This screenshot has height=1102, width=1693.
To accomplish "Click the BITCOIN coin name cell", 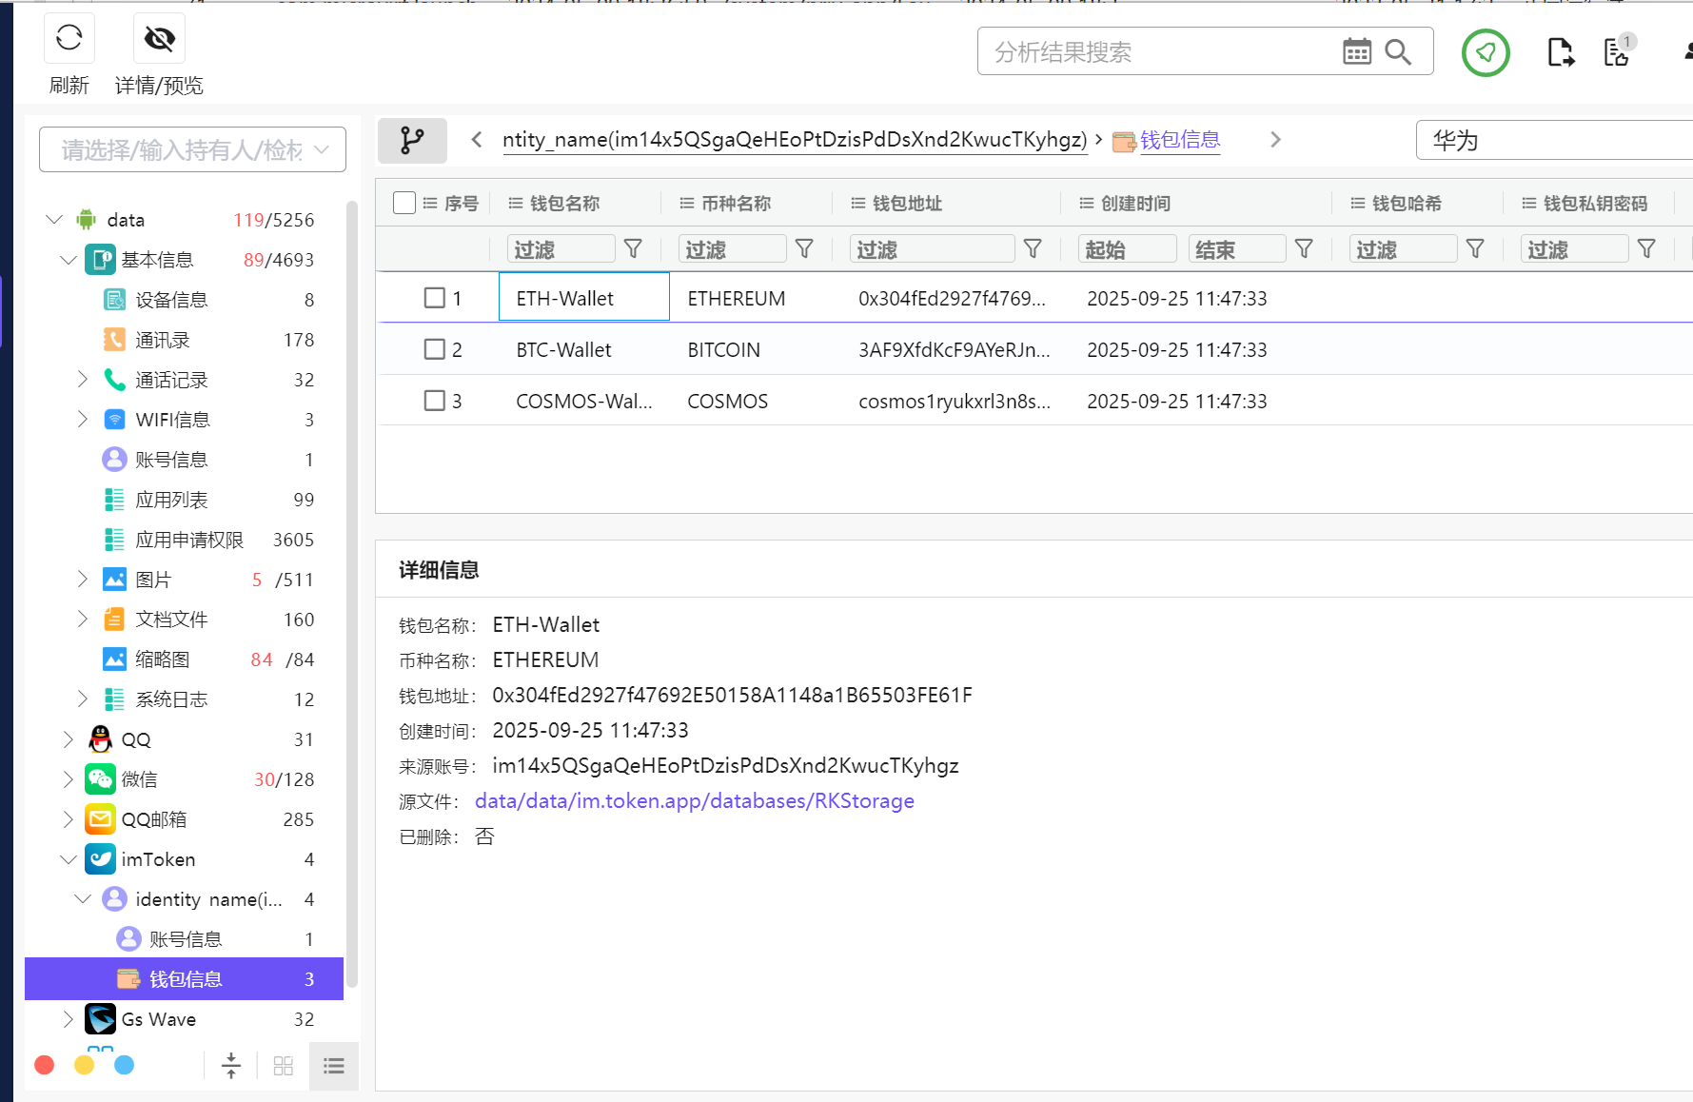I will click(724, 350).
